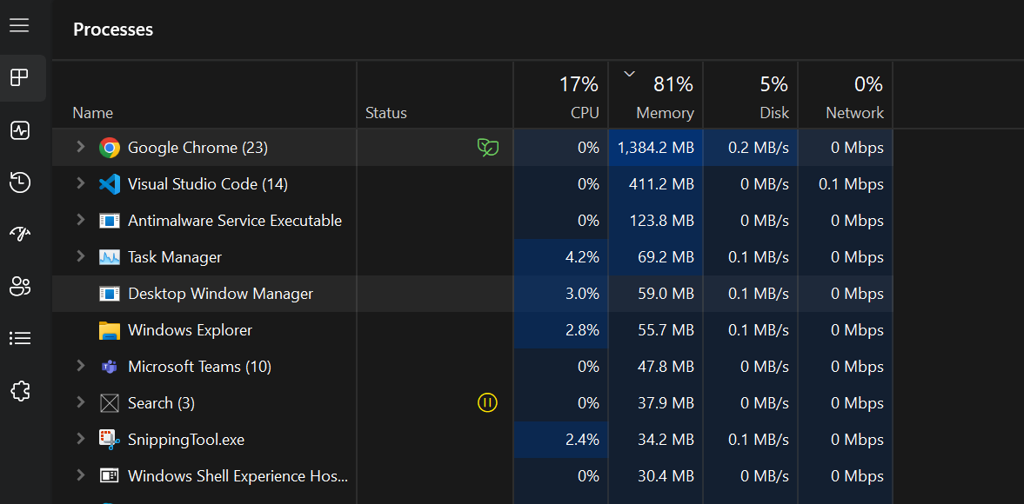
Task: Click the 0.1 Mbps network cell
Action: [x=845, y=184]
